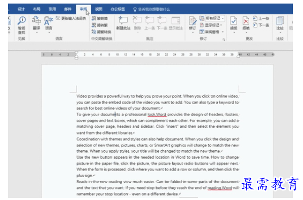Image resolution: width=303 pixels, height=200 pixels.
Task: Expand the 翻译 dropdown arrow
Action: pyautogui.click(x=36, y=32)
